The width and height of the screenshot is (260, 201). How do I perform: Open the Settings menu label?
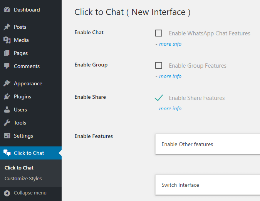coord(23,136)
